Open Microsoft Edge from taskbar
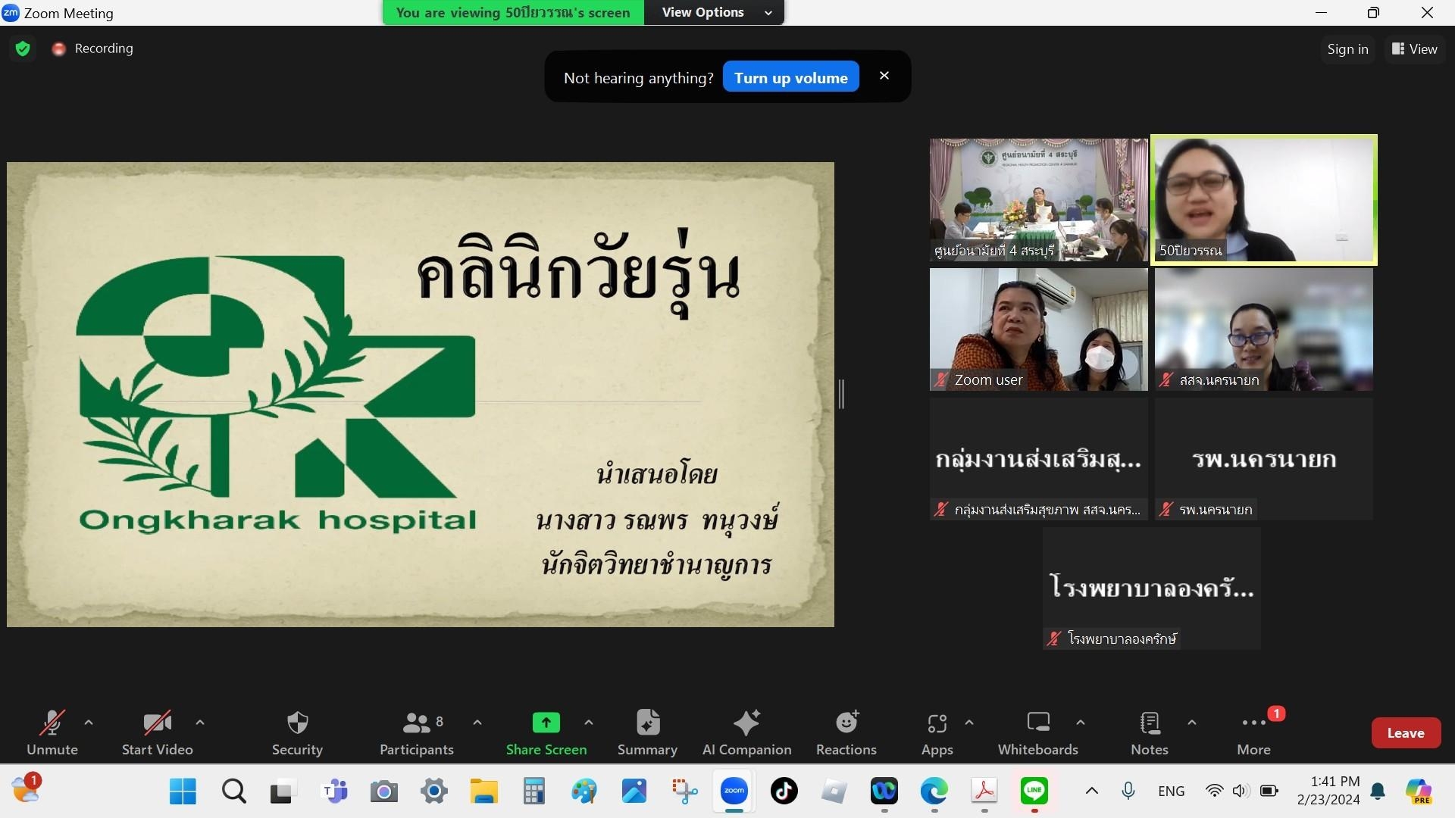Image resolution: width=1455 pixels, height=818 pixels. tap(934, 791)
